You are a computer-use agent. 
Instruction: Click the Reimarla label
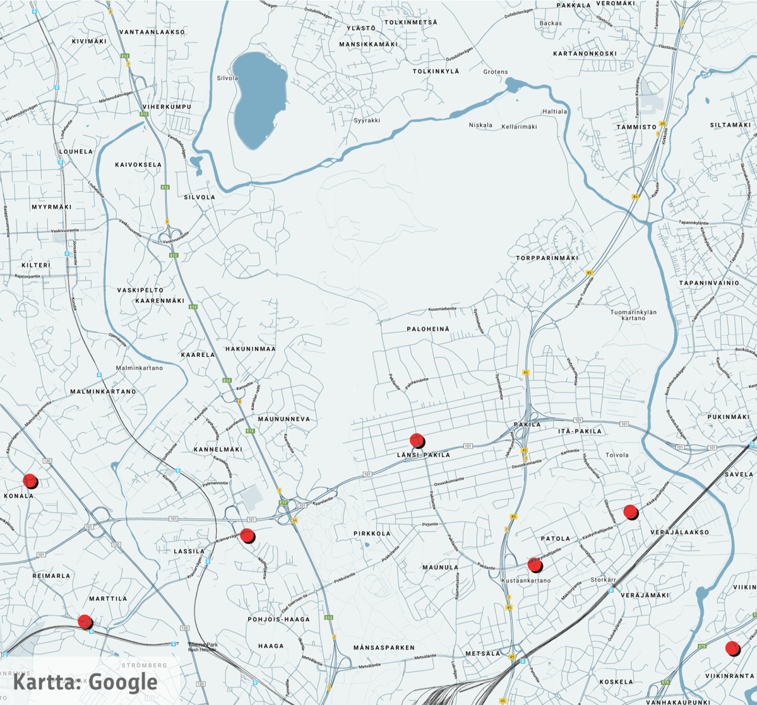(51, 576)
